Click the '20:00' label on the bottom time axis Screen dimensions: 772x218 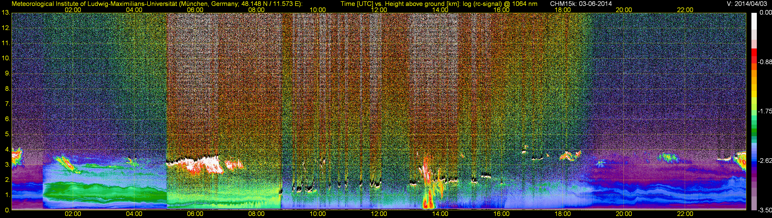click(624, 214)
